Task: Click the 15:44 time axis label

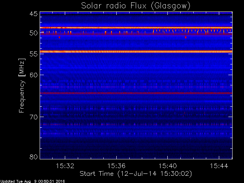Action: (219, 166)
